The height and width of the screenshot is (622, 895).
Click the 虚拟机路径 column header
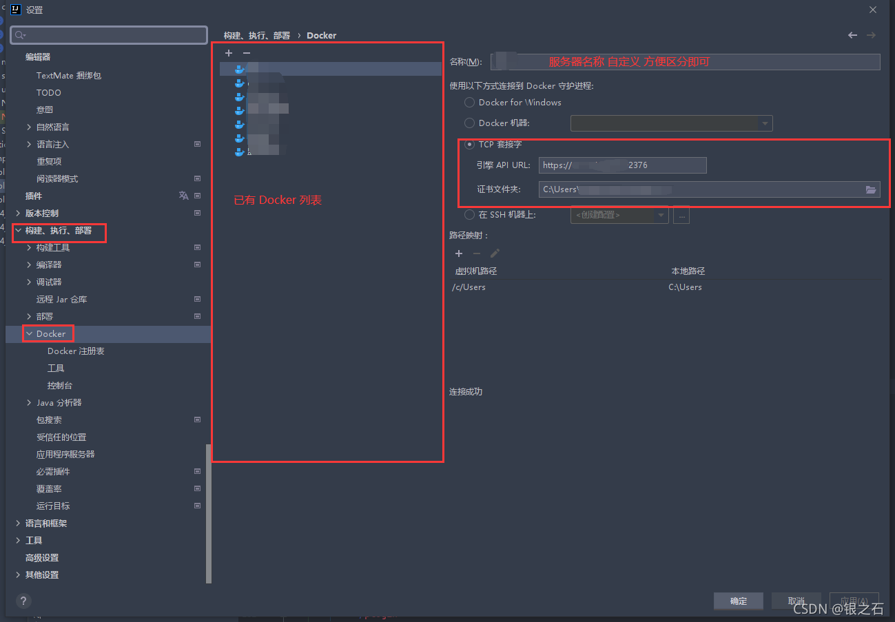tap(476, 271)
